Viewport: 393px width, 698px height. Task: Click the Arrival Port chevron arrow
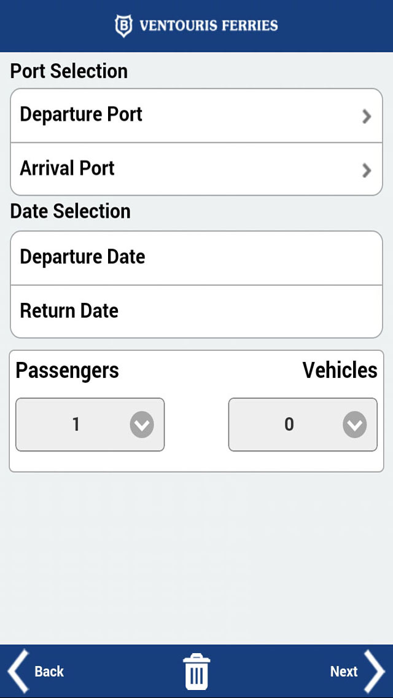click(367, 170)
